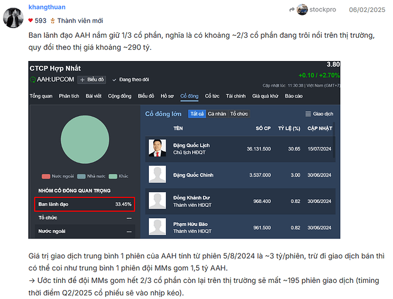Click the placeholder avatar of Phạm Hữu Bảo

157,227
